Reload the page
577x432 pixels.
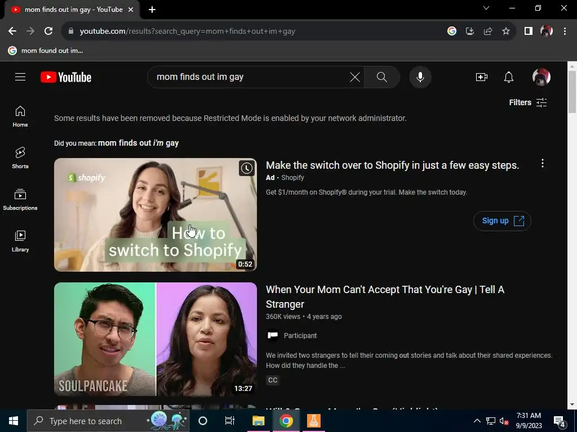48,31
